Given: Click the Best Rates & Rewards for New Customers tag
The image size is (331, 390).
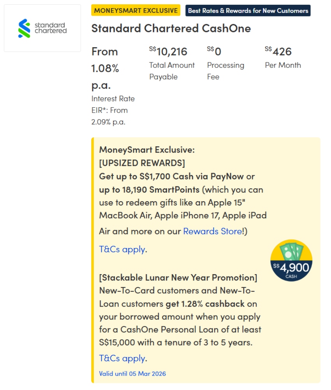Looking at the screenshot, I should pos(248,11).
